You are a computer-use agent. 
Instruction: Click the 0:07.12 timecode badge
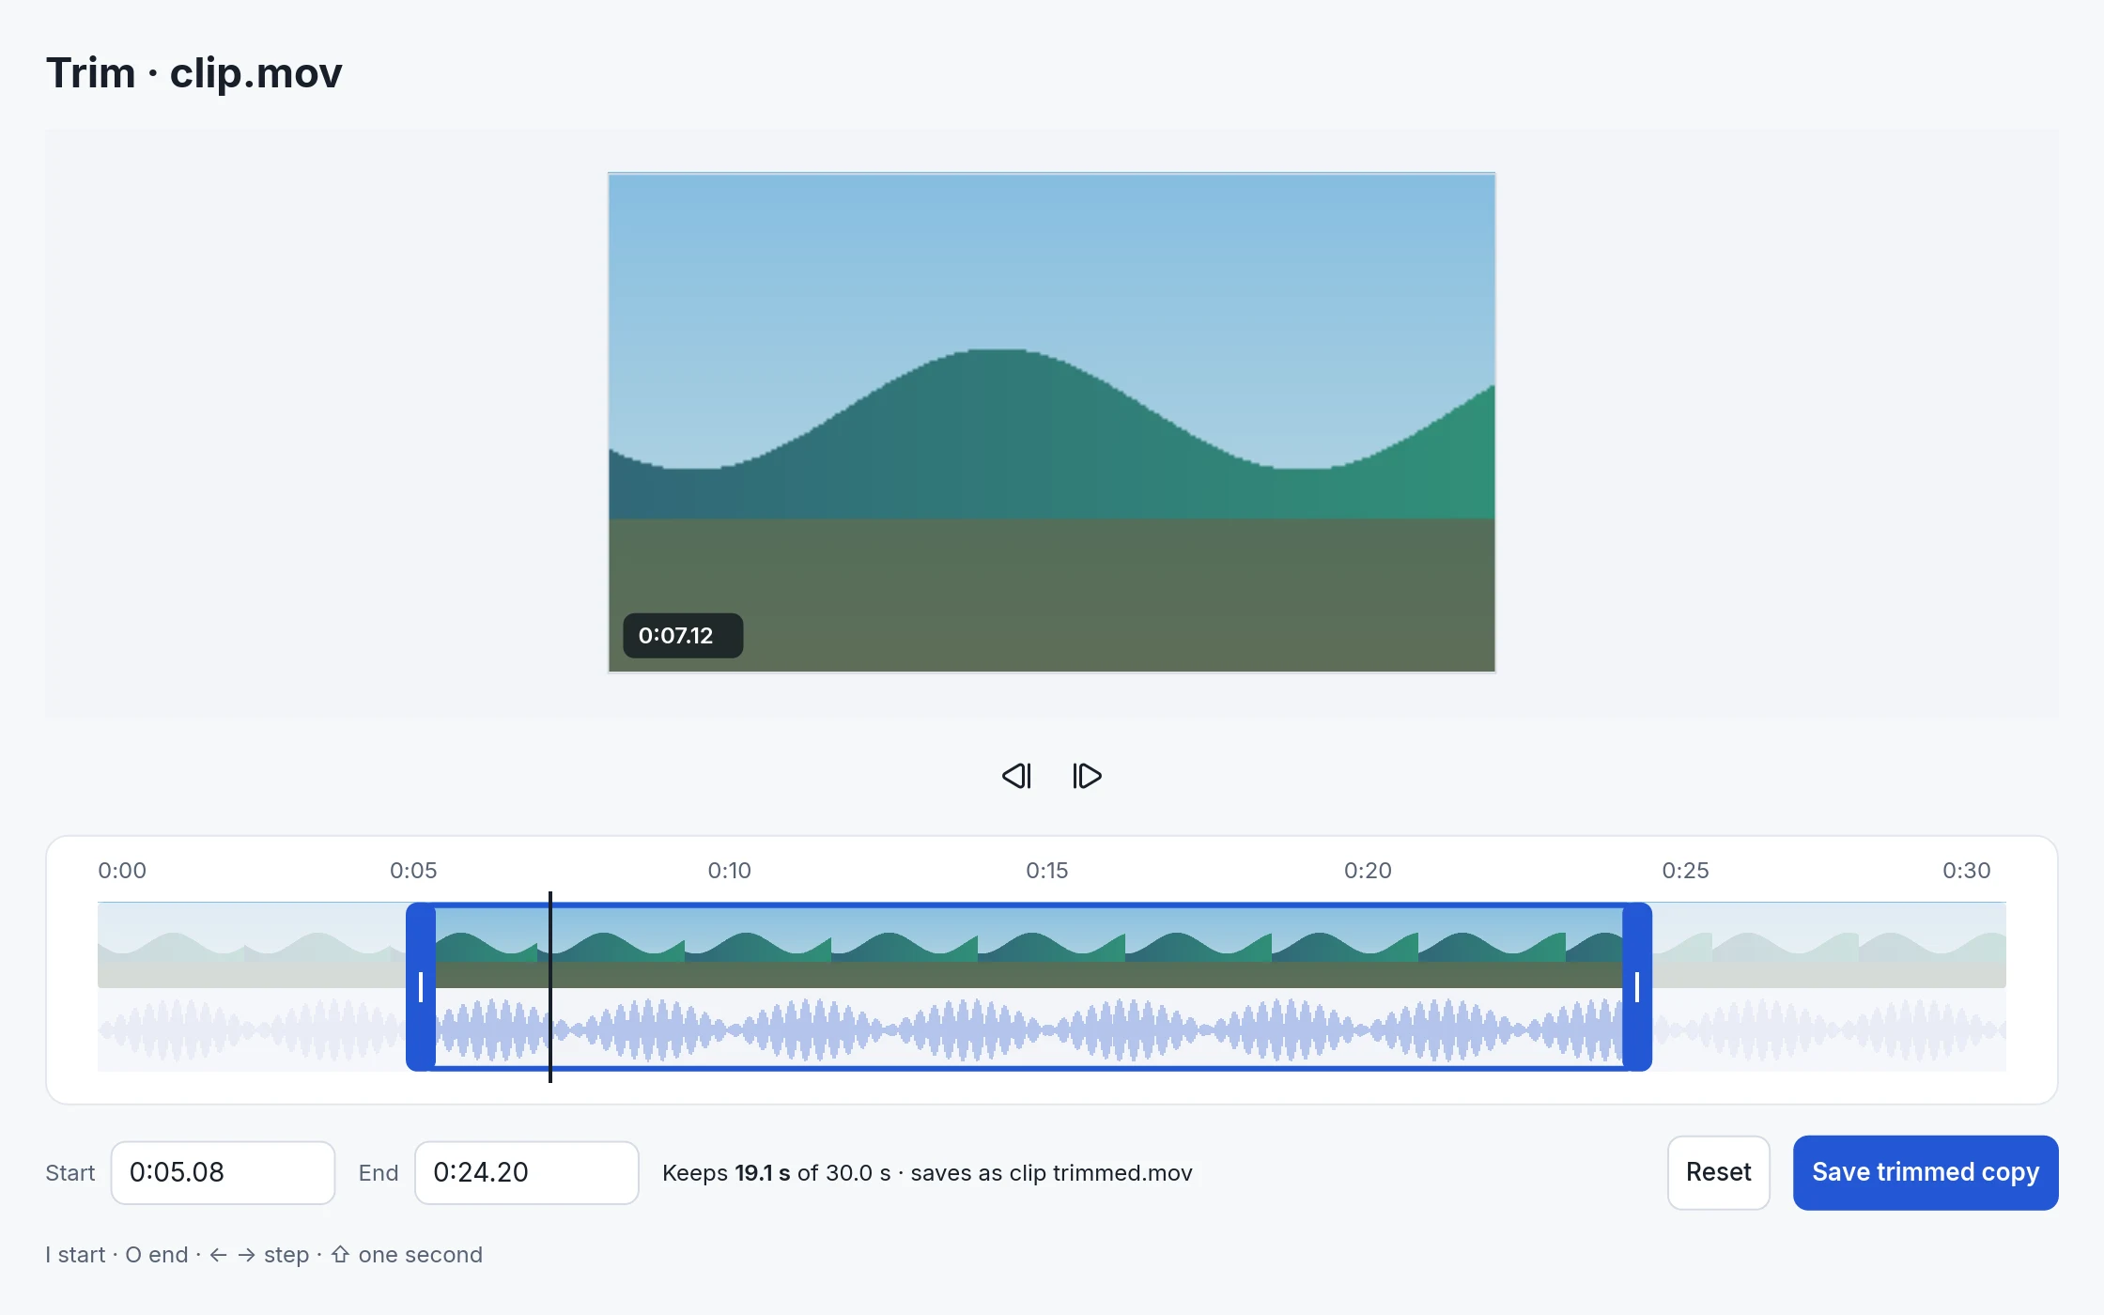[x=683, y=636]
